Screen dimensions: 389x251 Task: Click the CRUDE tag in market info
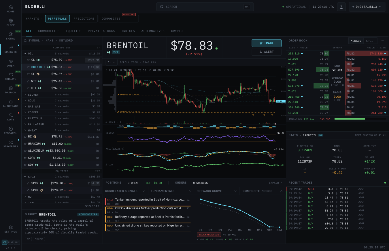pyautogui.click(x=39, y=239)
